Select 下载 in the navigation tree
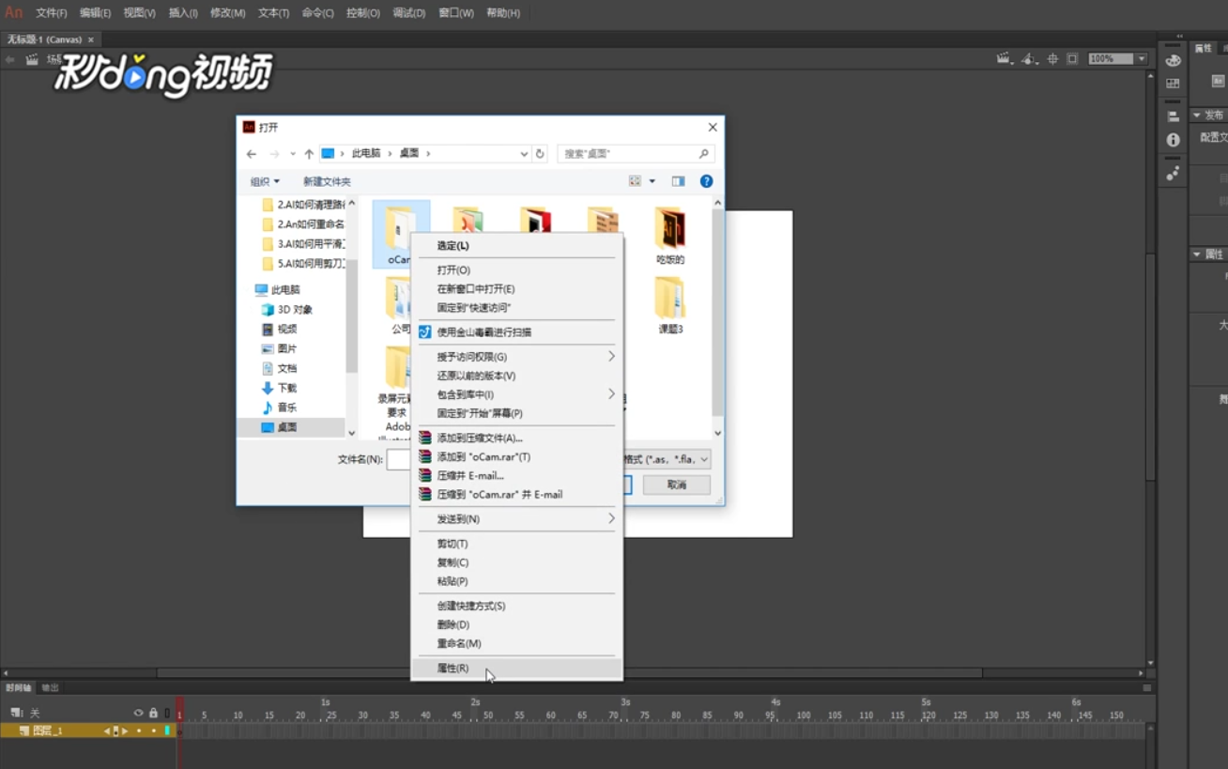This screenshot has width=1228, height=769. (279, 388)
